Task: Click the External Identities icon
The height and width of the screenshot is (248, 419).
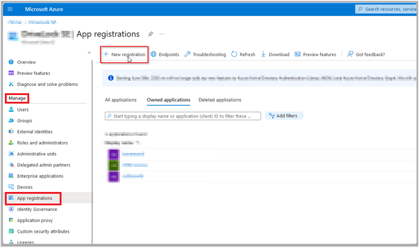Action: point(11,132)
